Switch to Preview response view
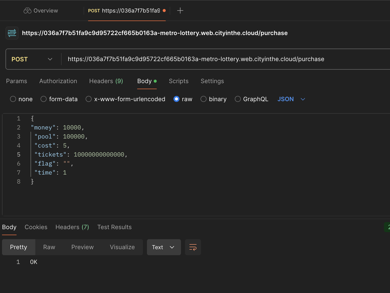 click(82, 247)
